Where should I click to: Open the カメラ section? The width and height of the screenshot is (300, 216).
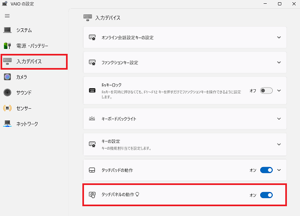coord(34,77)
